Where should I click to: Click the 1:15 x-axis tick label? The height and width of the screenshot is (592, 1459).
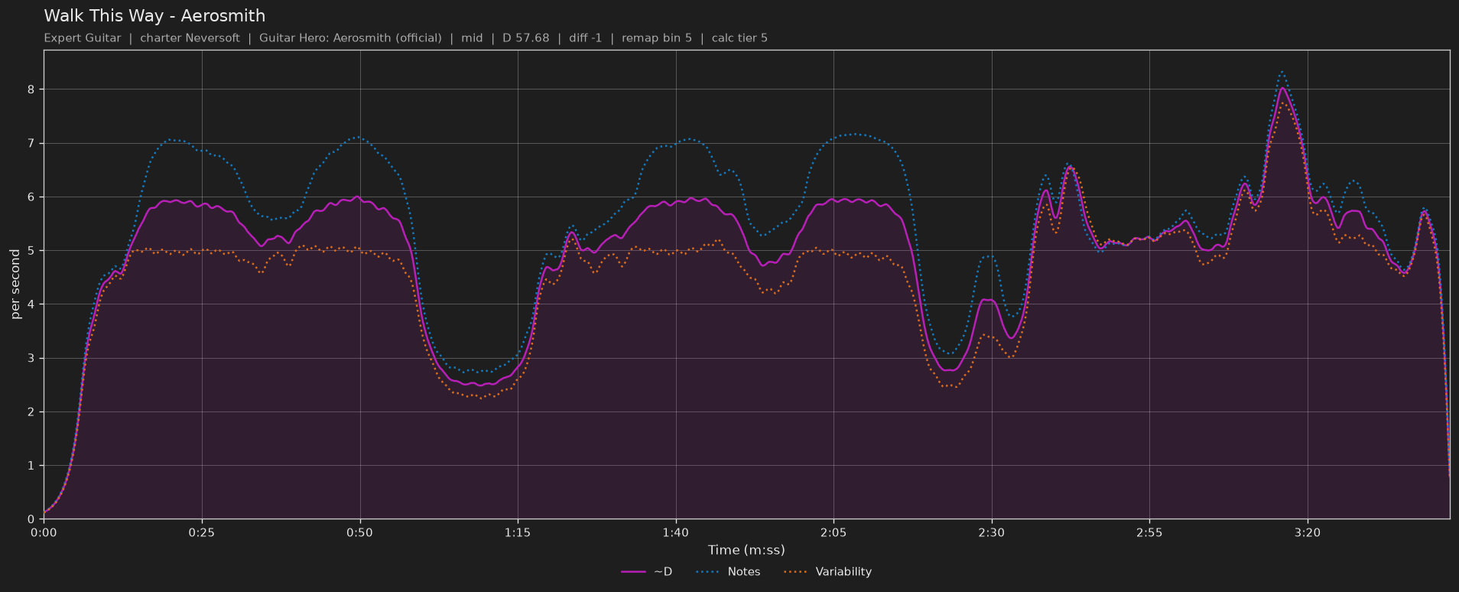[518, 532]
